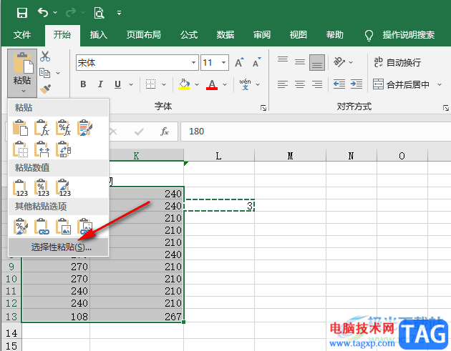The image size is (451, 351).
Task: Click the cell borders icon
Action: click(151, 84)
